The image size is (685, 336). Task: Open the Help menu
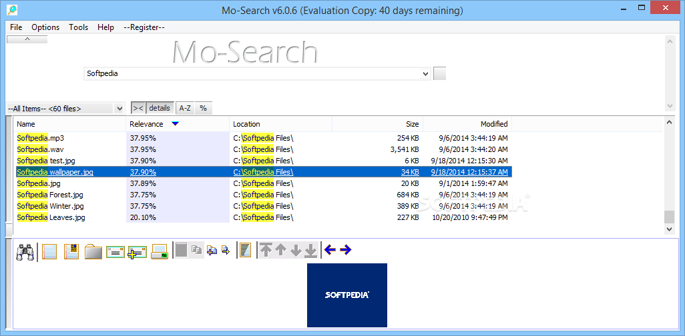pos(105,27)
